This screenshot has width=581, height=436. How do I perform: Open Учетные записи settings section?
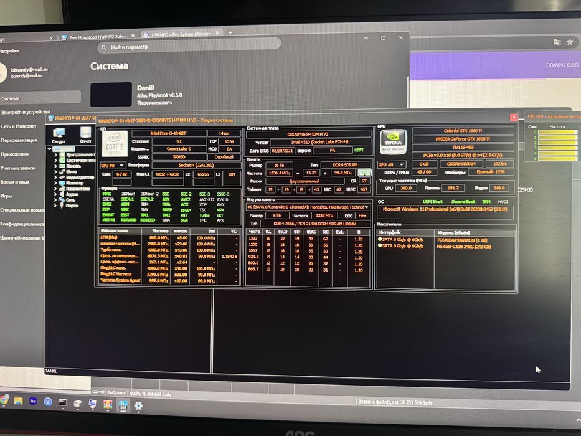click(x=17, y=168)
